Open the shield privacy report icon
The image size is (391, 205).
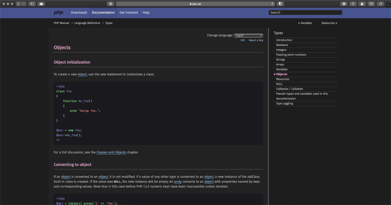coord(280,4)
